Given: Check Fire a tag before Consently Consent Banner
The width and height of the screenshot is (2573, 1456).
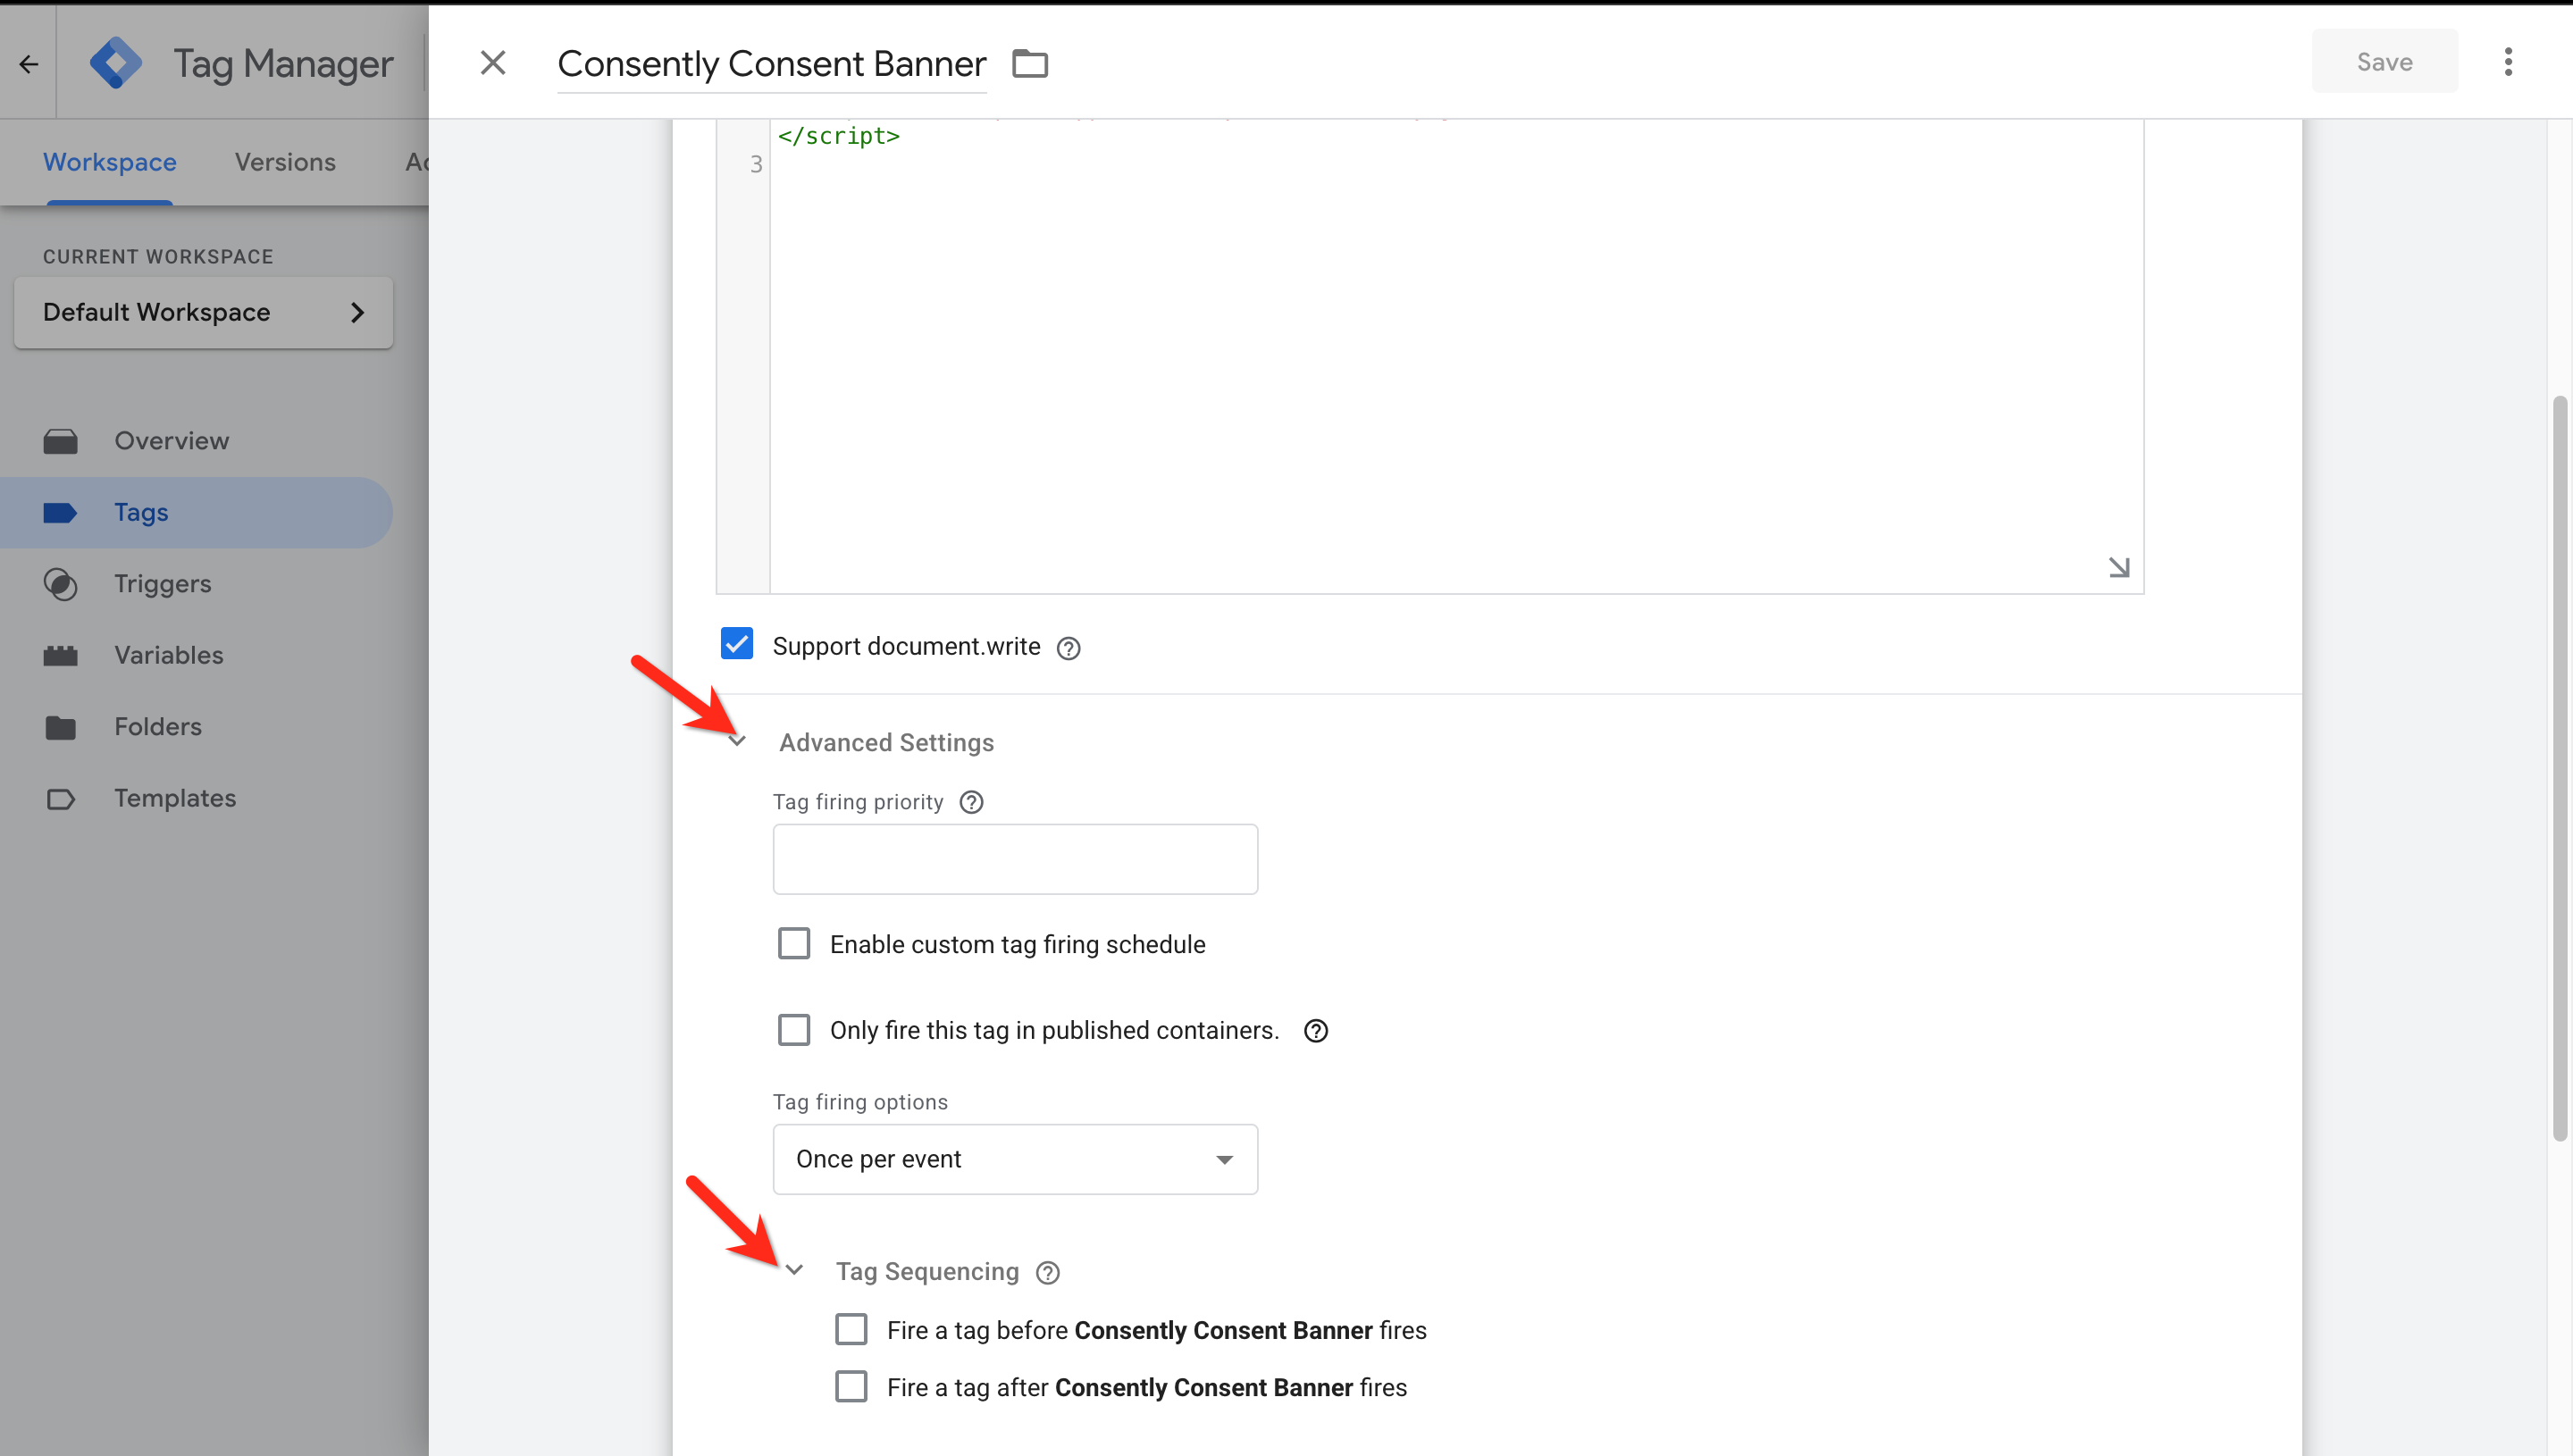Looking at the screenshot, I should coord(851,1329).
